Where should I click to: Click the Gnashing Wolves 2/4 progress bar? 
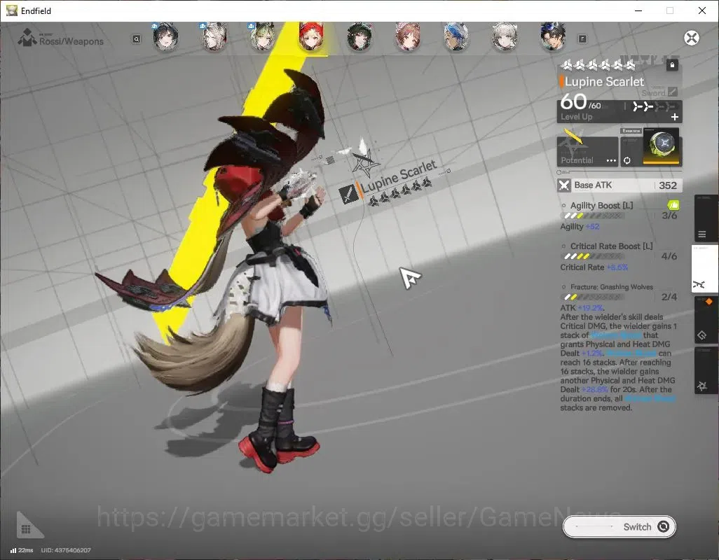tap(593, 297)
